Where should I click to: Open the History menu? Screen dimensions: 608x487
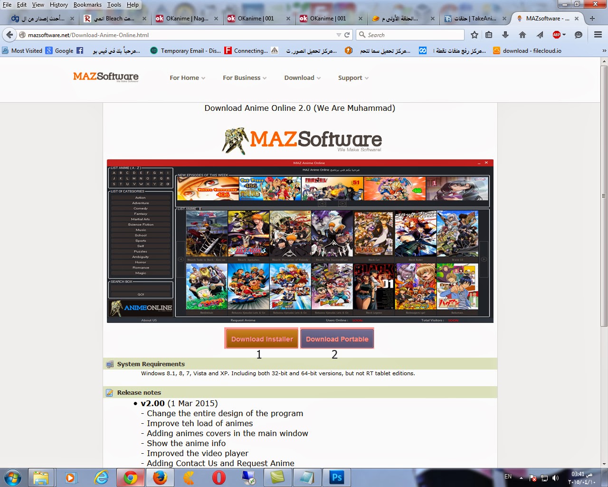point(59,5)
